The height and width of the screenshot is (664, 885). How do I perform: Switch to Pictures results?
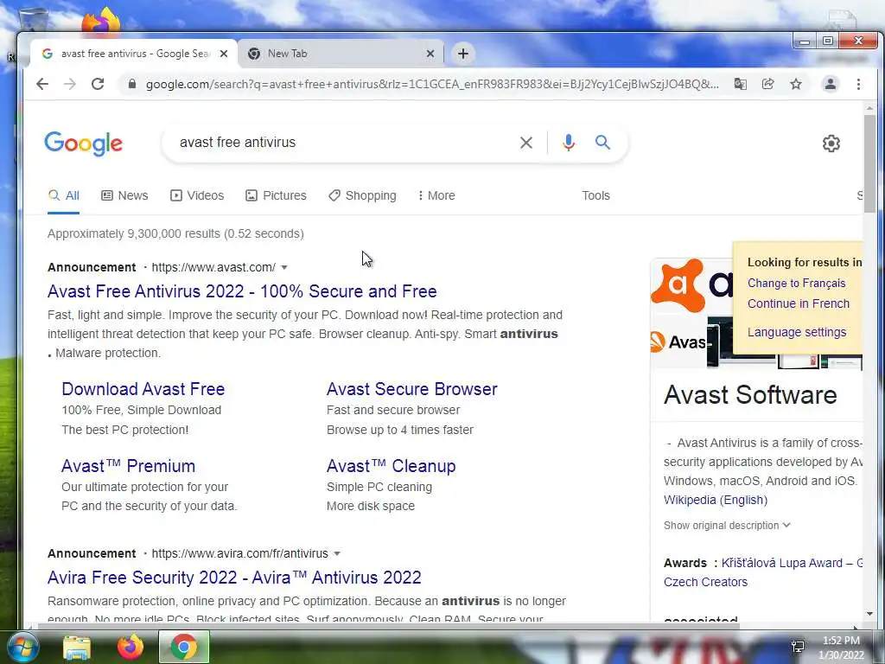(276, 195)
